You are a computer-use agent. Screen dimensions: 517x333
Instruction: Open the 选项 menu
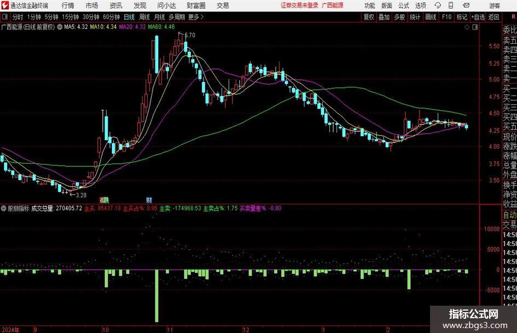[x=420, y=5]
